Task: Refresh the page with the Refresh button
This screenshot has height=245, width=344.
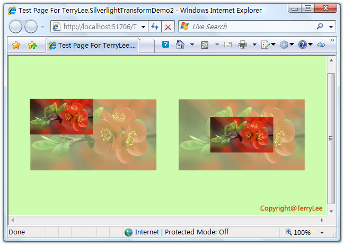Action: pos(155,27)
